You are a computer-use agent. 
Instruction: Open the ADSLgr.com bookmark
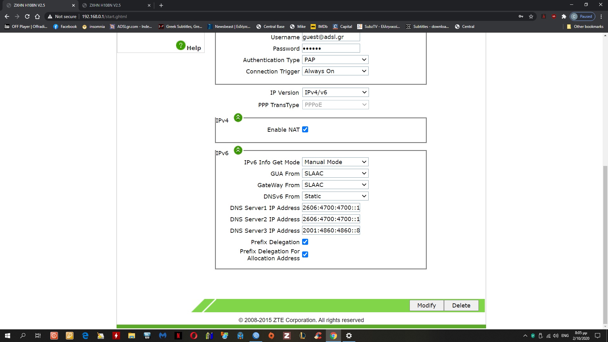[131, 27]
